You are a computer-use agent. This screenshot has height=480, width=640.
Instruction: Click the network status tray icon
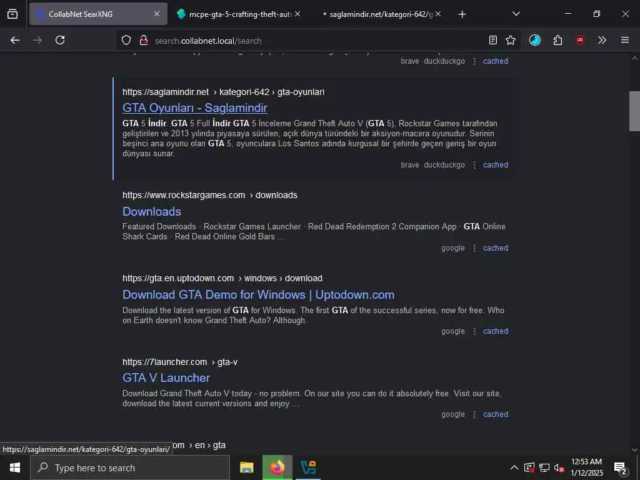click(544, 467)
